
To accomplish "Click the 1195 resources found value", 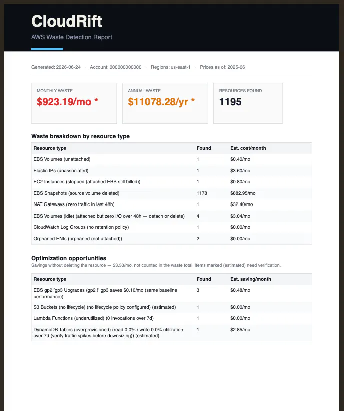I will (x=230, y=102).
